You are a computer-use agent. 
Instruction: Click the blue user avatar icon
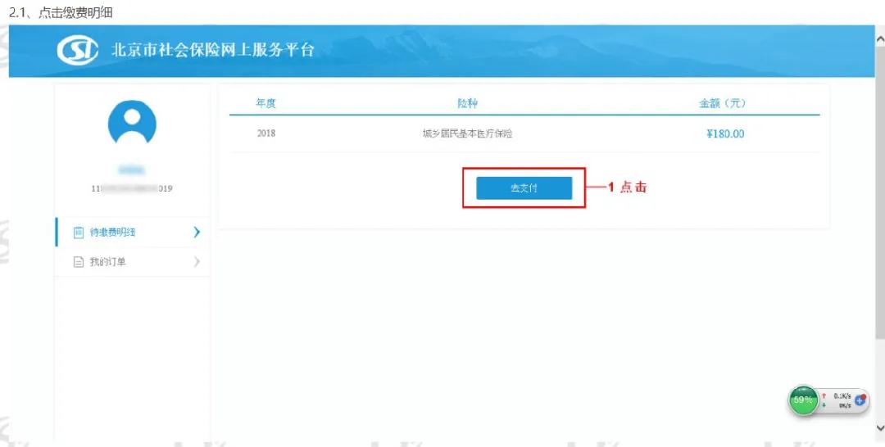click(x=132, y=124)
